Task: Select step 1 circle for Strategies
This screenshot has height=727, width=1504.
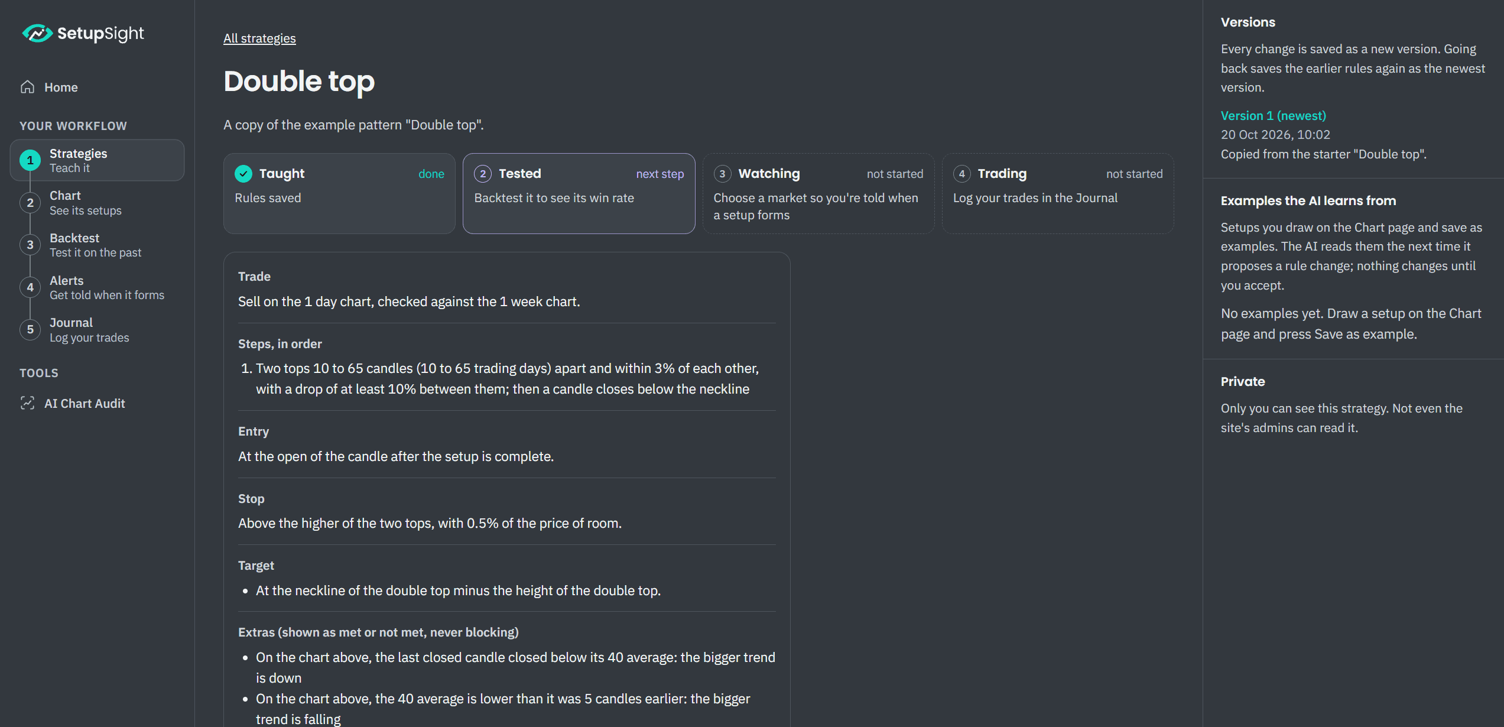Action: [30, 160]
